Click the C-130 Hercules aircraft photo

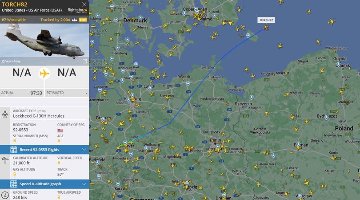pos(44,43)
